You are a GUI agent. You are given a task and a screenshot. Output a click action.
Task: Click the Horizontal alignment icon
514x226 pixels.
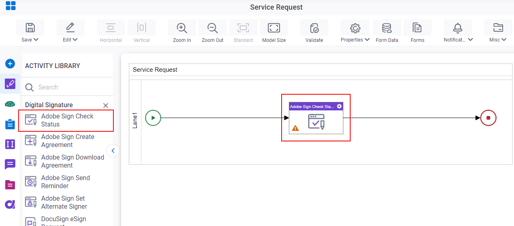[x=111, y=27]
